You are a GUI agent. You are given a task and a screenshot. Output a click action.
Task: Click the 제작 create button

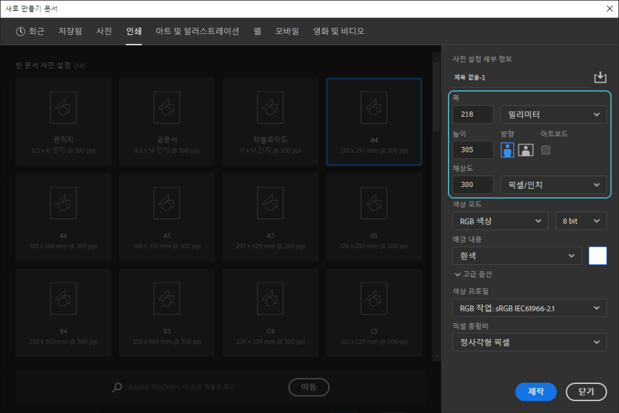[x=536, y=392]
